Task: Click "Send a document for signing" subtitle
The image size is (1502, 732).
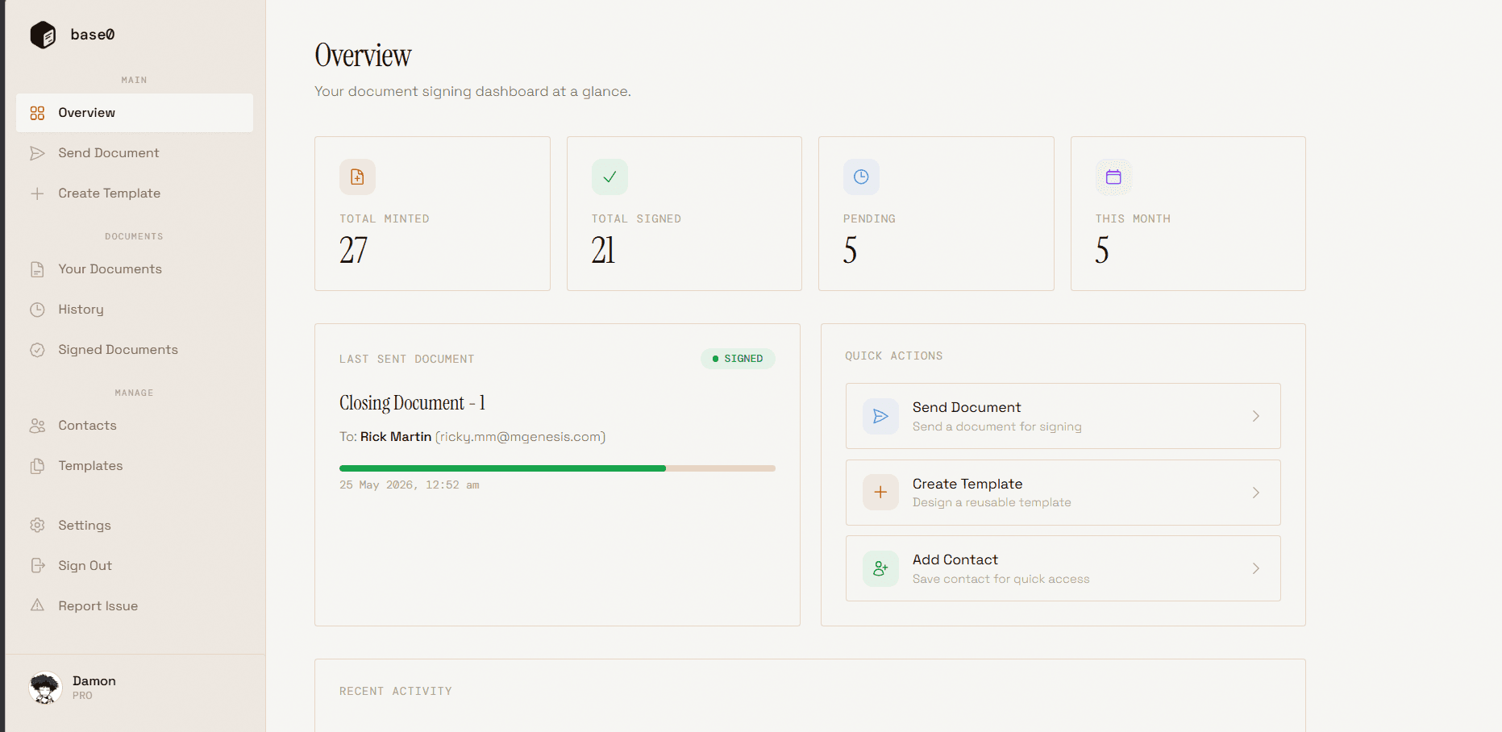Action: pos(997,426)
